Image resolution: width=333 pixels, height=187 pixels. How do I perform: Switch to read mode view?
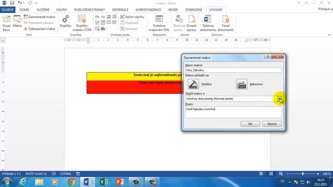point(261,173)
